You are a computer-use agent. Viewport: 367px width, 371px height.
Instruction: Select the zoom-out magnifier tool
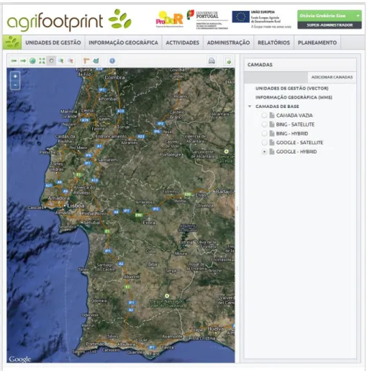[x=71, y=61]
